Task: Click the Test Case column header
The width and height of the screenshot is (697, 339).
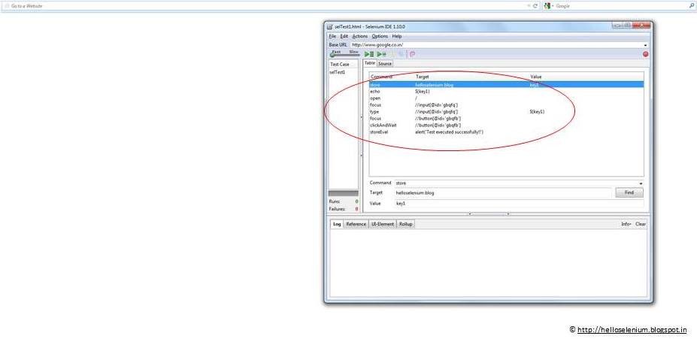Action: pos(343,64)
